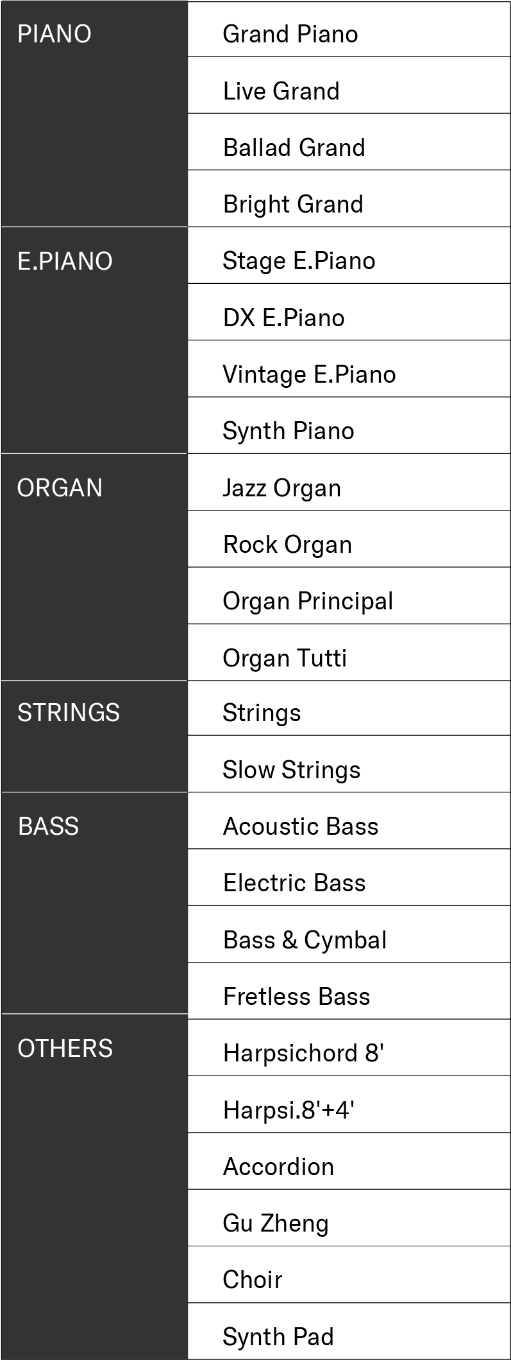Select the Grand Piano voice
The width and height of the screenshot is (511, 1360).
pyautogui.click(x=290, y=34)
